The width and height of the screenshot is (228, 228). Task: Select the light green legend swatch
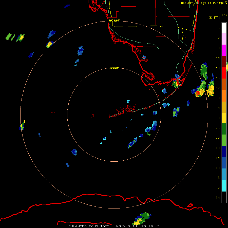(x=224, y=140)
